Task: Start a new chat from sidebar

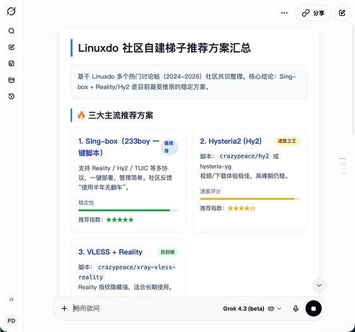Action: (11, 47)
